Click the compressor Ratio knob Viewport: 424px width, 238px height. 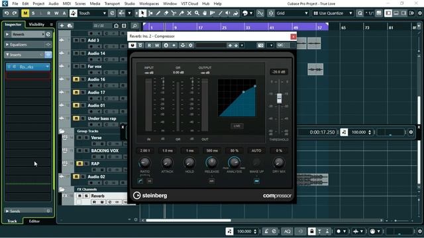(x=144, y=163)
